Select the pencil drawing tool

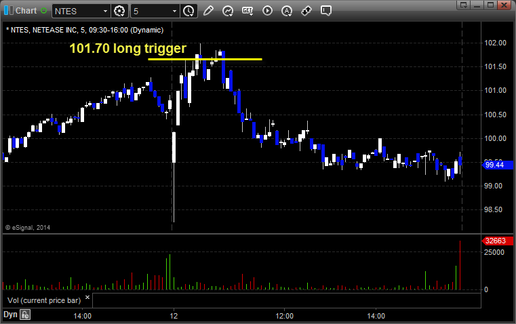click(208, 11)
